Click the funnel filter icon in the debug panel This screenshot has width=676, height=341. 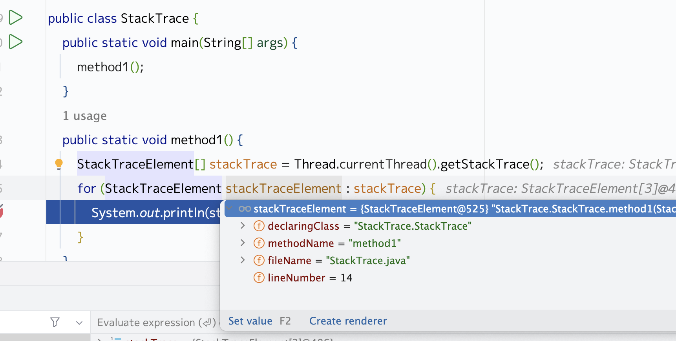(55, 322)
